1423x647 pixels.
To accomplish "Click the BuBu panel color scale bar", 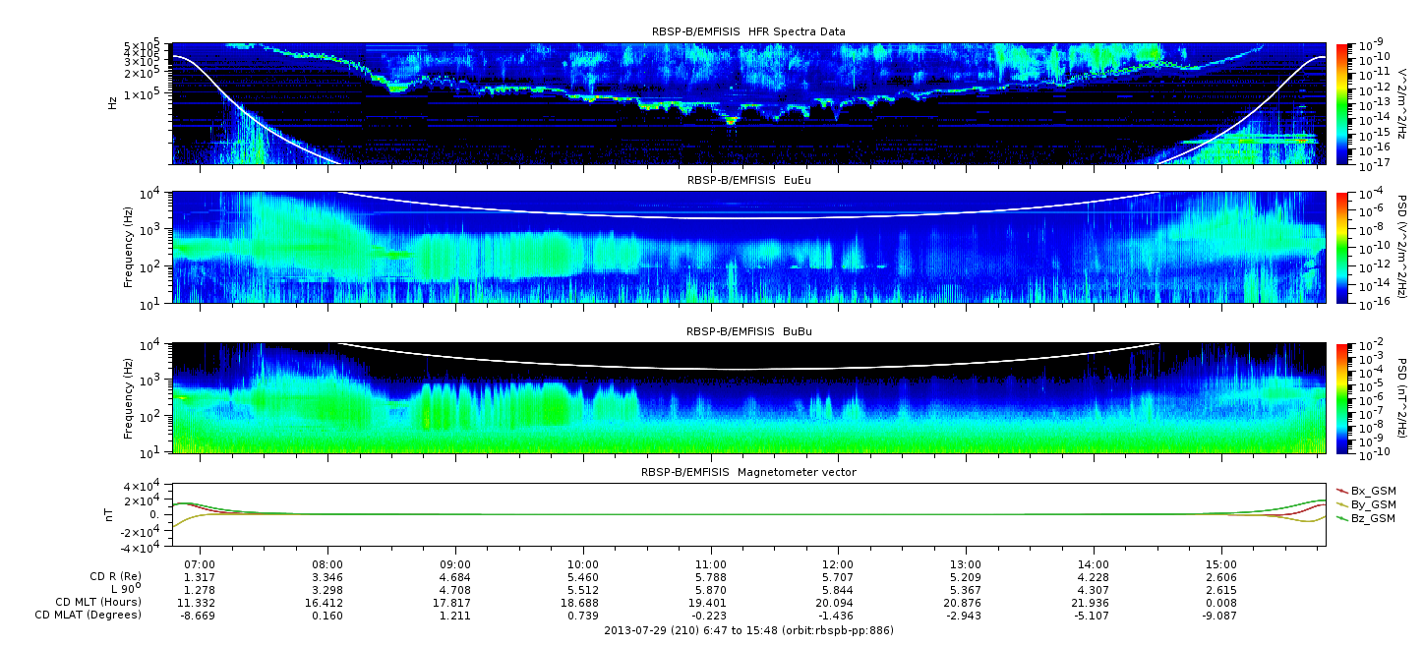I will (1342, 397).
